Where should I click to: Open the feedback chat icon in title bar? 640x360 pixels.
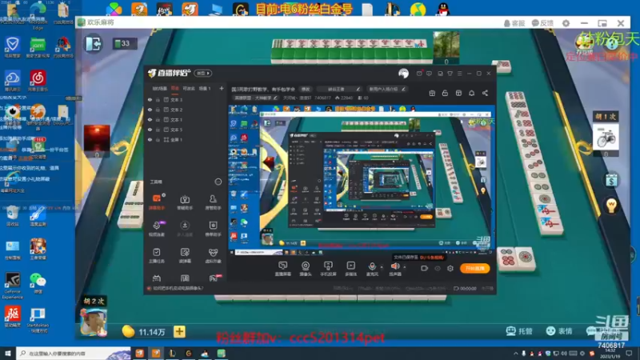click(429, 74)
